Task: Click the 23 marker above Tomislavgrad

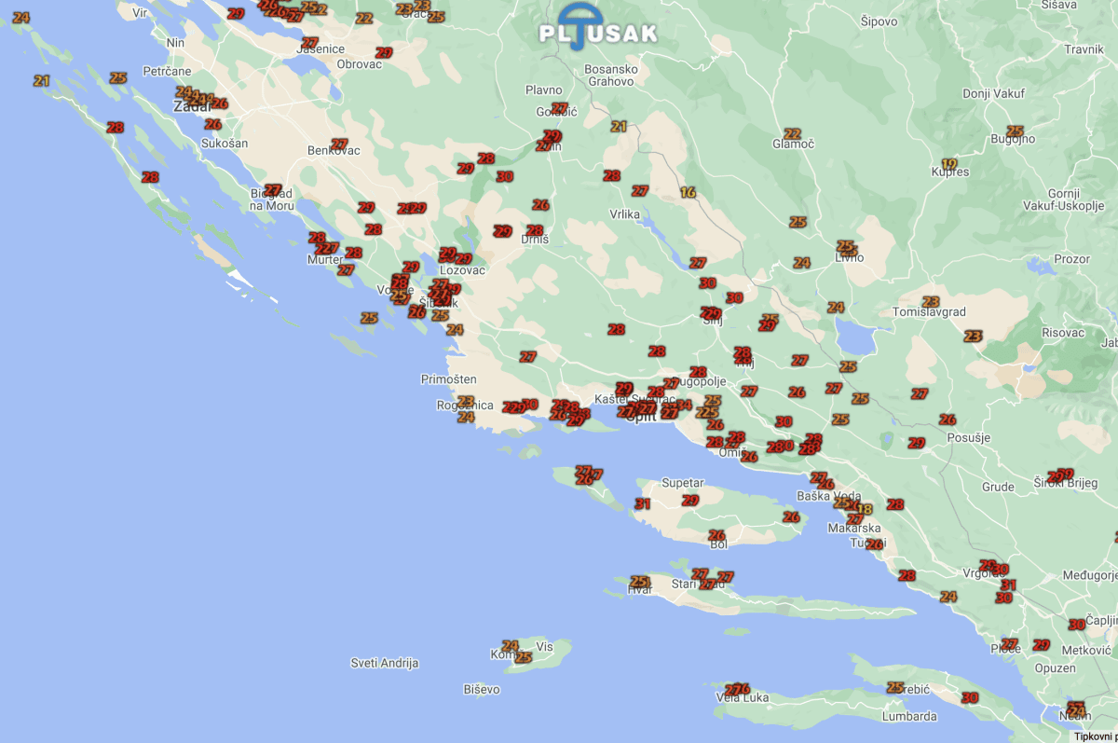Action: [x=931, y=302]
